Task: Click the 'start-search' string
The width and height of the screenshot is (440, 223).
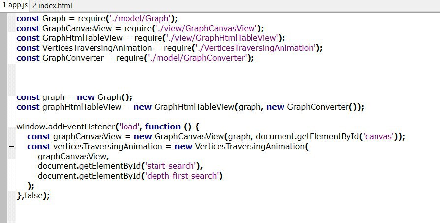Action: [171, 166]
